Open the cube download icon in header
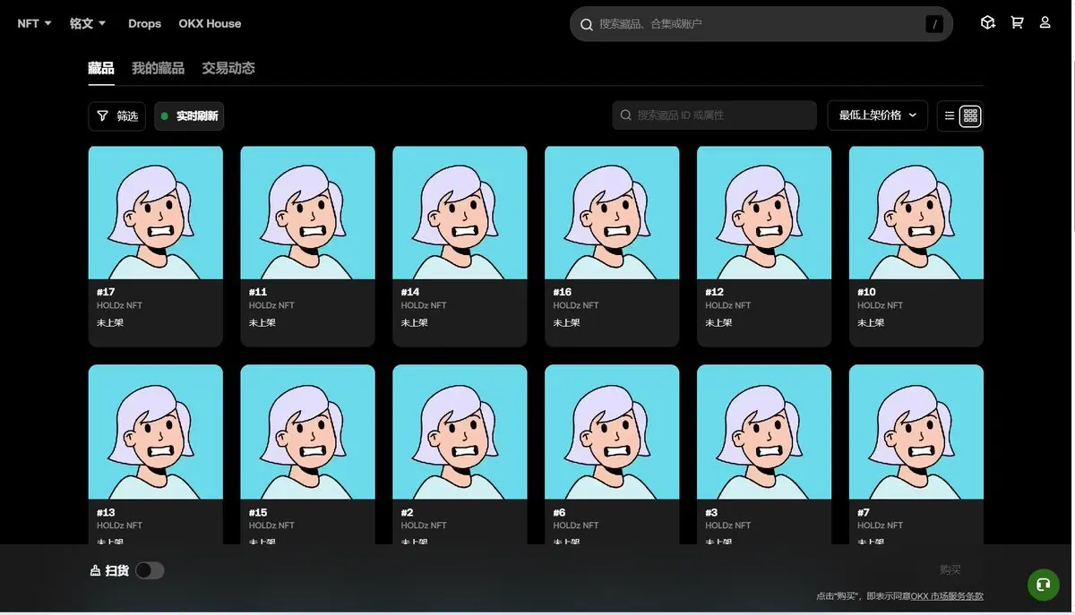1075x615 pixels. [x=987, y=22]
